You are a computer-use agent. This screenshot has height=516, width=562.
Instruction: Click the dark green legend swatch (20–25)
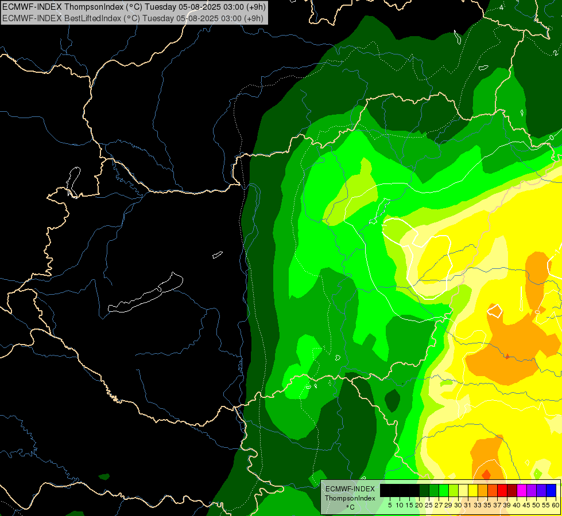(424, 490)
